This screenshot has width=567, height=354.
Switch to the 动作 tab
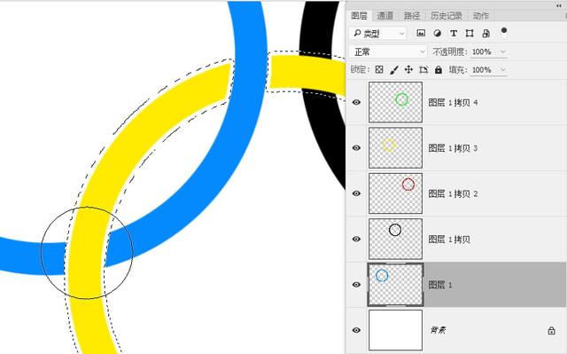481,16
